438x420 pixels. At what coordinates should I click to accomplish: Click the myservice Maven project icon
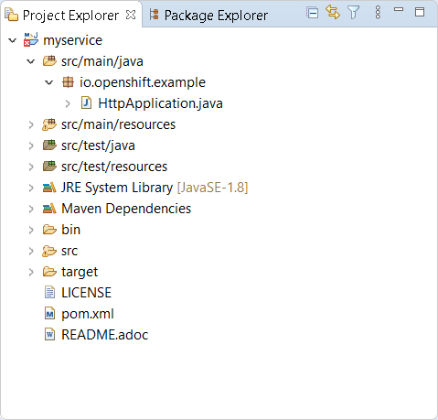click(31, 39)
